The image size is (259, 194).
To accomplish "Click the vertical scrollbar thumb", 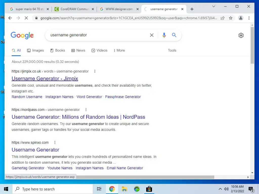I will click(x=252, y=45).
